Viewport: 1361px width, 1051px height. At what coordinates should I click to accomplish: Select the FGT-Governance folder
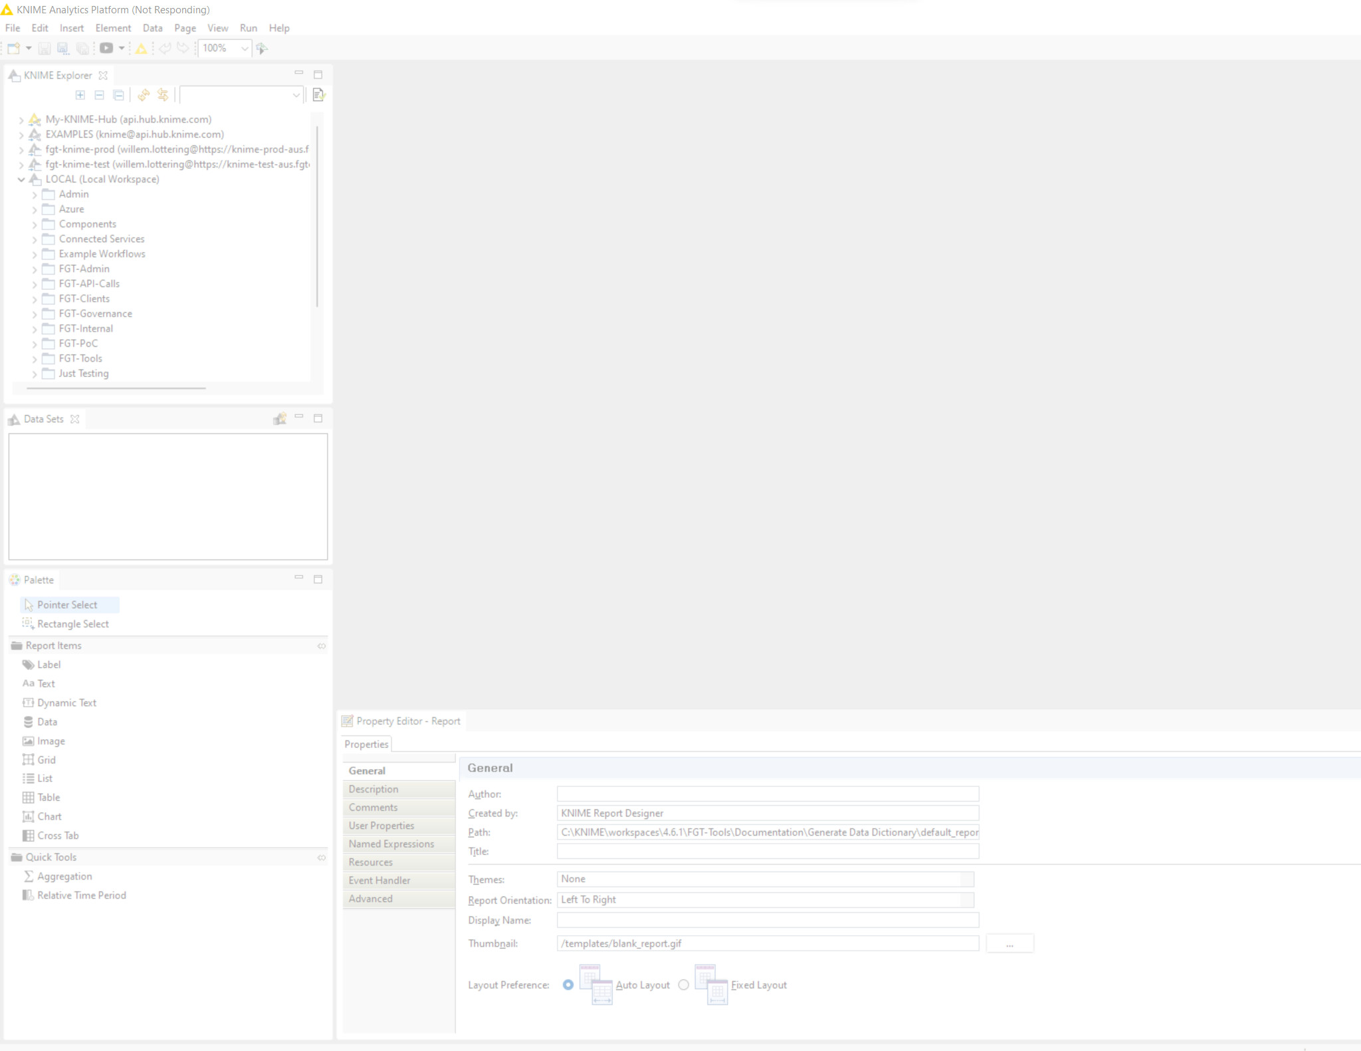(x=95, y=314)
